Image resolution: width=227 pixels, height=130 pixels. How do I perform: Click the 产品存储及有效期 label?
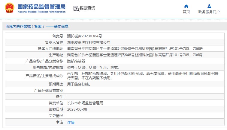coord(49,91)
